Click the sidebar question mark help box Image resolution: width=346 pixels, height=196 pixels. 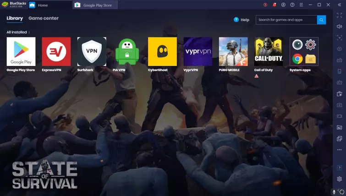pos(340,168)
